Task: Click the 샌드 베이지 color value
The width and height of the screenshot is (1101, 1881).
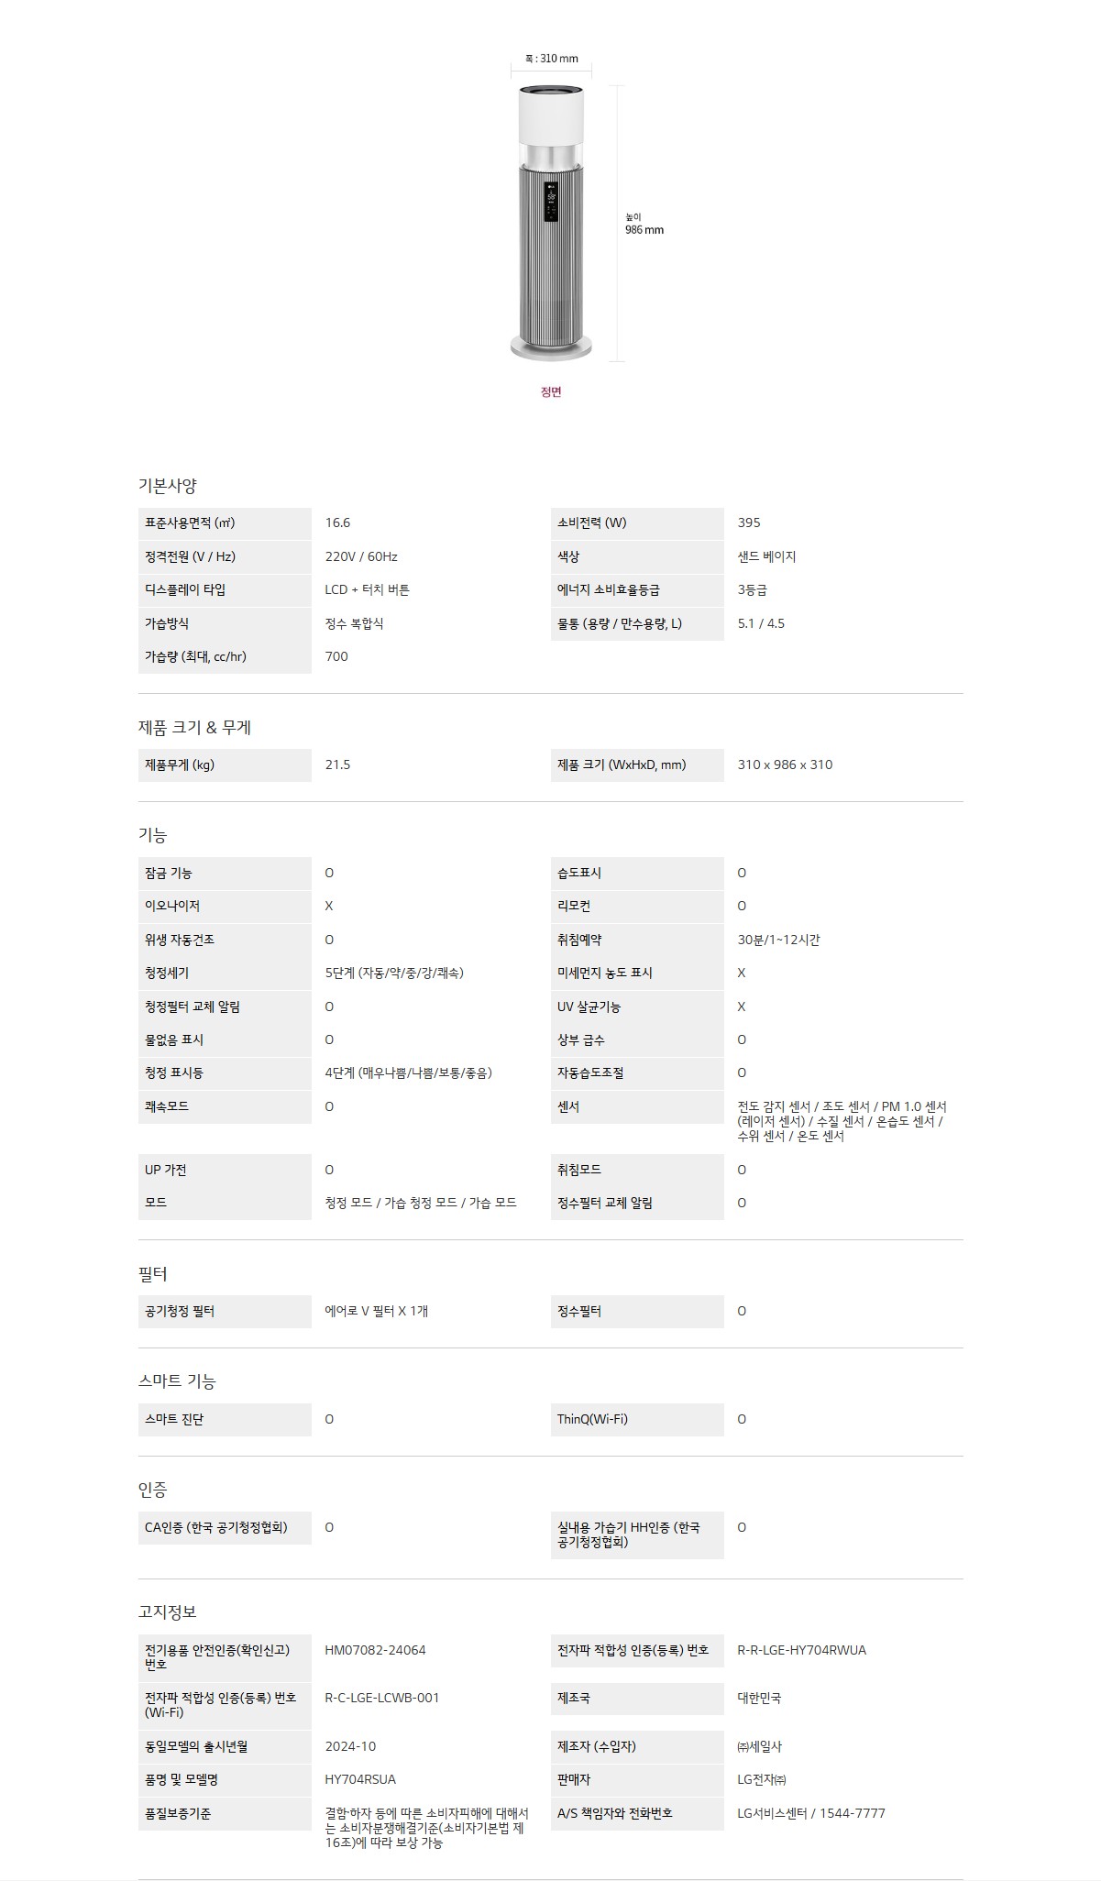Action: (766, 556)
